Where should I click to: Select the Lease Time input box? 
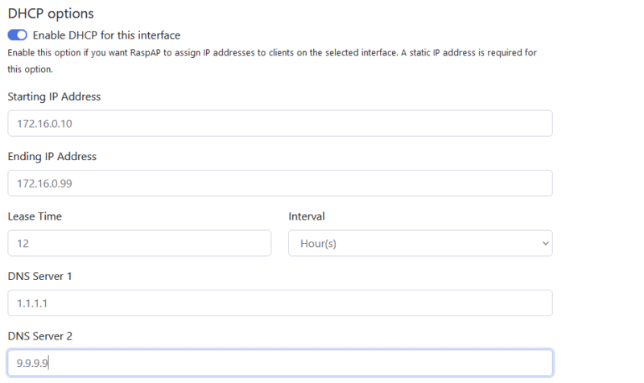[139, 243]
